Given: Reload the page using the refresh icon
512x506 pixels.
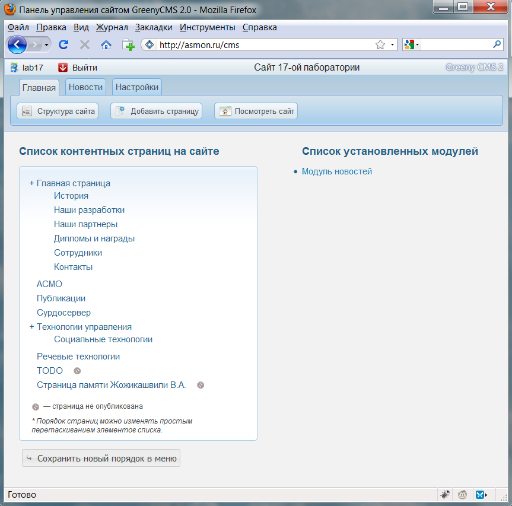Looking at the screenshot, I should pyautogui.click(x=63, y=44).
